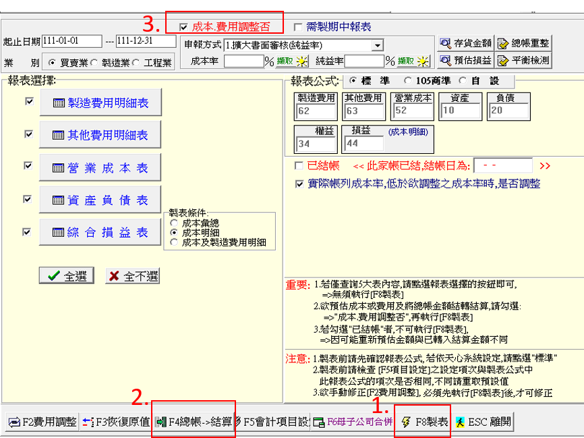Uncheck the 營業成本表 checkbox
584x438 pixels.
click(28, 165)
